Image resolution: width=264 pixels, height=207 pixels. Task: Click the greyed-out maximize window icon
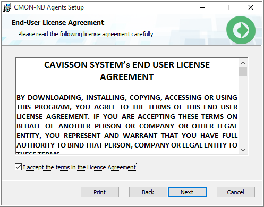(226, 7)
